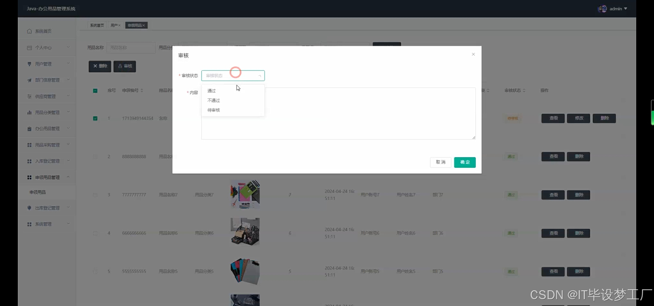Open the row 3 stationery thumbnail
Image resolution: width=654 pixels, height=306 pixels.
coord(245,195)
